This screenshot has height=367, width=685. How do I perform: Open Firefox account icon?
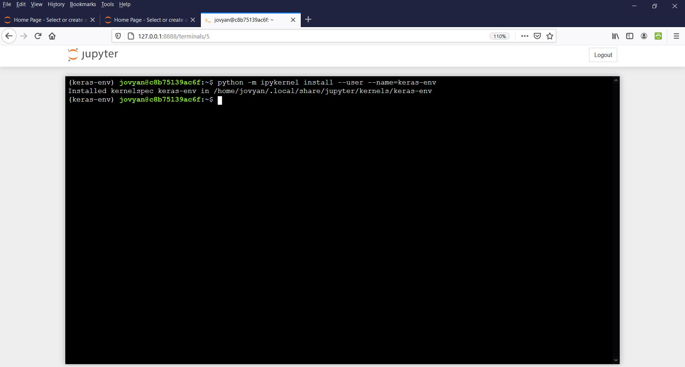tap(644, 36)
